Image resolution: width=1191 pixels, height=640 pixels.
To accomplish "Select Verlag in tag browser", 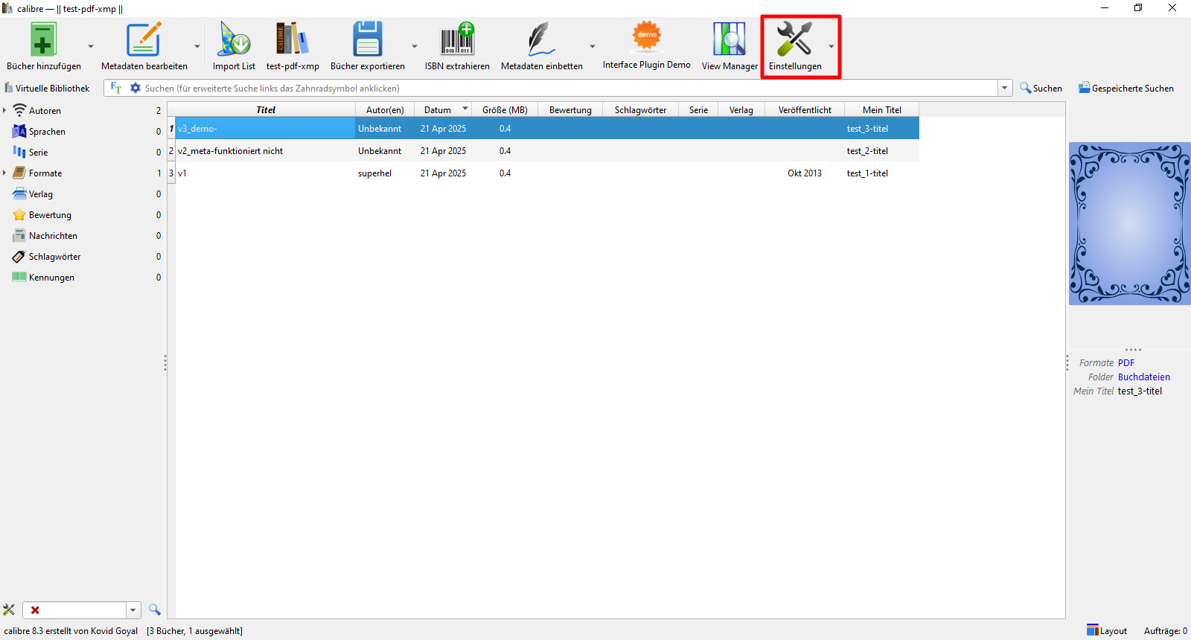I will pos(40,194).
